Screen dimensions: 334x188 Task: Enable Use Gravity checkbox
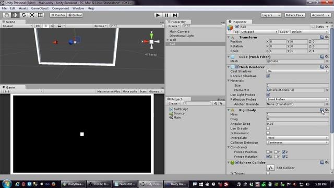pos(268,128)
